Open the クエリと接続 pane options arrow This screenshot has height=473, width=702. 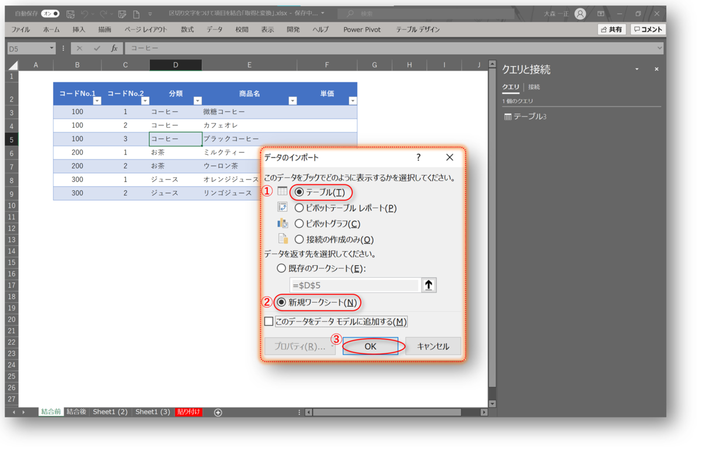click(637, 70)
